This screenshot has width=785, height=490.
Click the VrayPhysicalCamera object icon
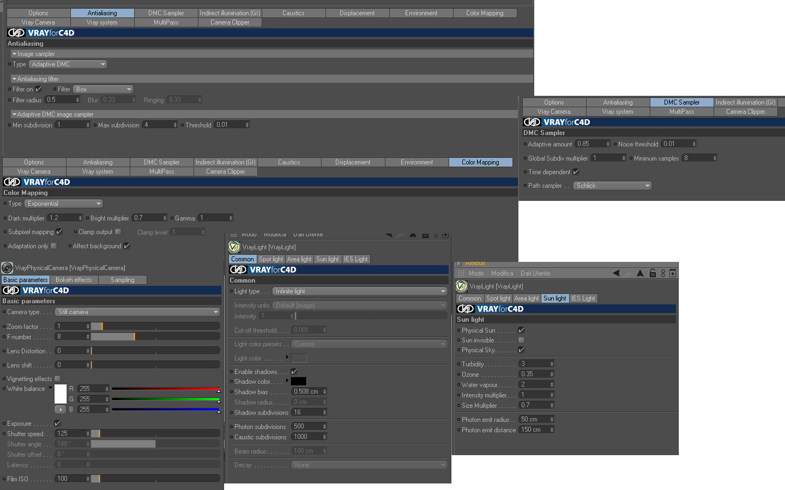click(7, 268)
